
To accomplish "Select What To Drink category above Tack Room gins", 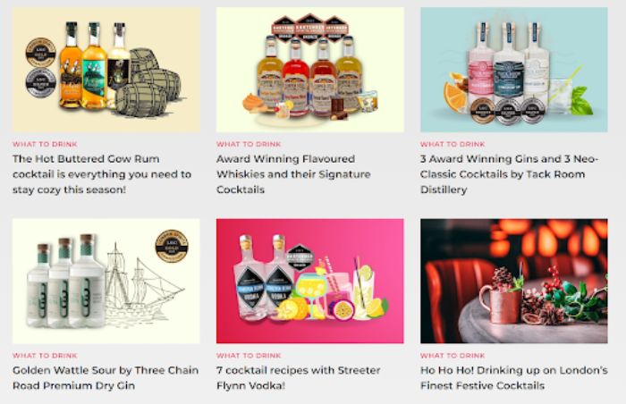I will pyautogui.click(x=453, y=144).
